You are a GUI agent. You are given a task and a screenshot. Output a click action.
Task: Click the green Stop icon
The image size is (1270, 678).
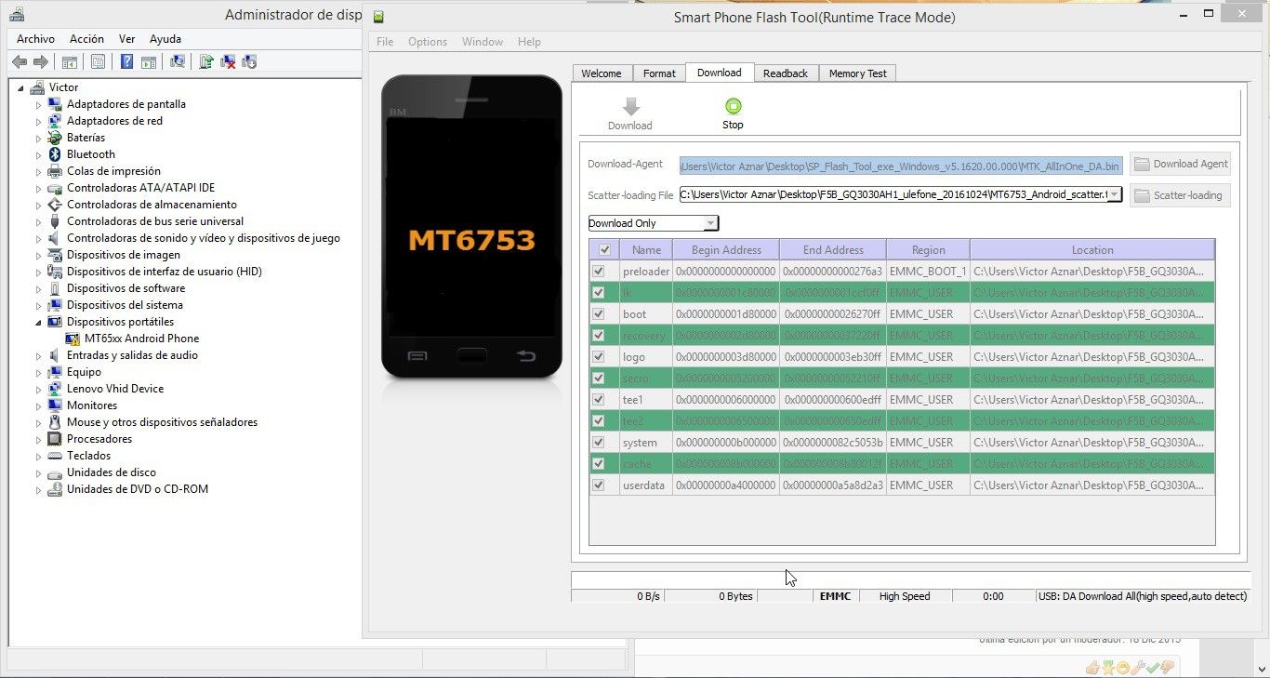(733, 106)
